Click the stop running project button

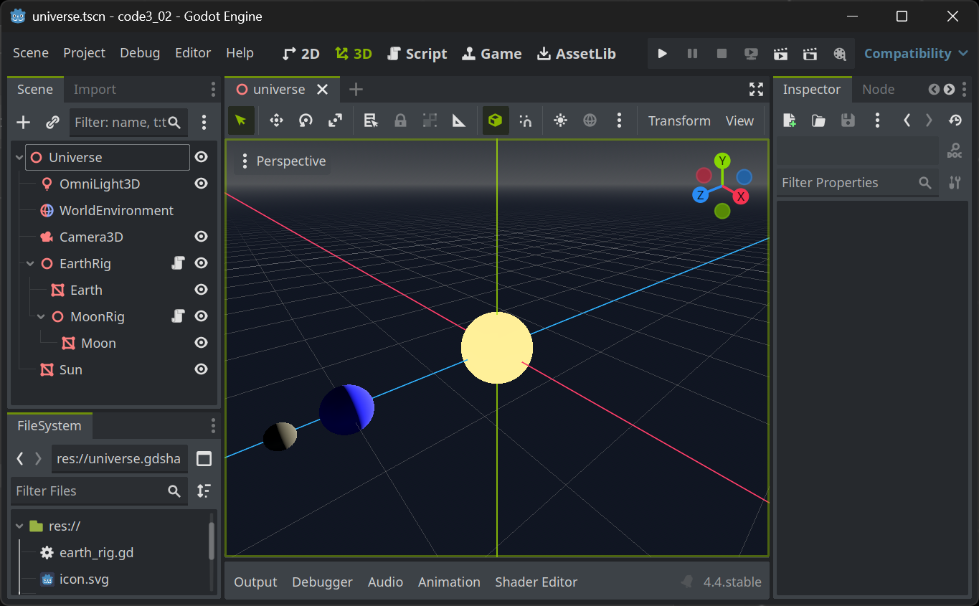(x=722, y=54)
